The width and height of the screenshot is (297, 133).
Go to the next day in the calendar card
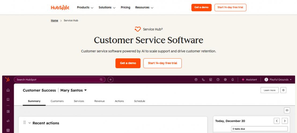click(285, 121)
